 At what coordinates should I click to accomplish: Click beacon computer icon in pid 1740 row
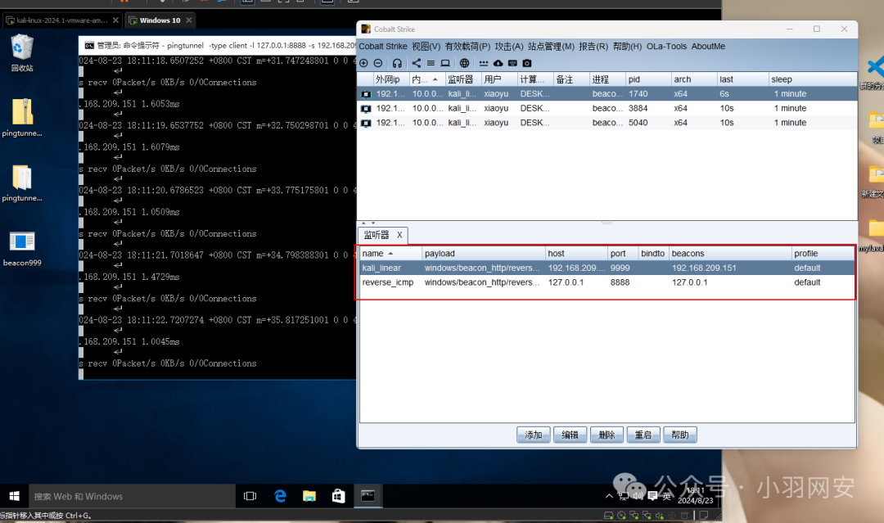(366, 94)
